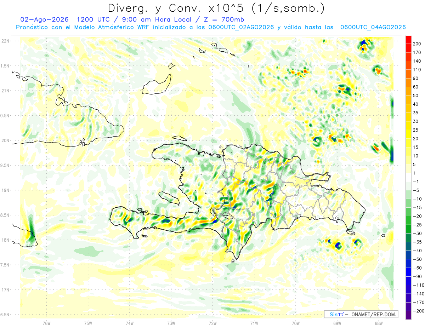Image resolution: width=425 pixels, height=328 pixels.
Task: Pick the blue band between -60 and -90
Action: point(408,272)
